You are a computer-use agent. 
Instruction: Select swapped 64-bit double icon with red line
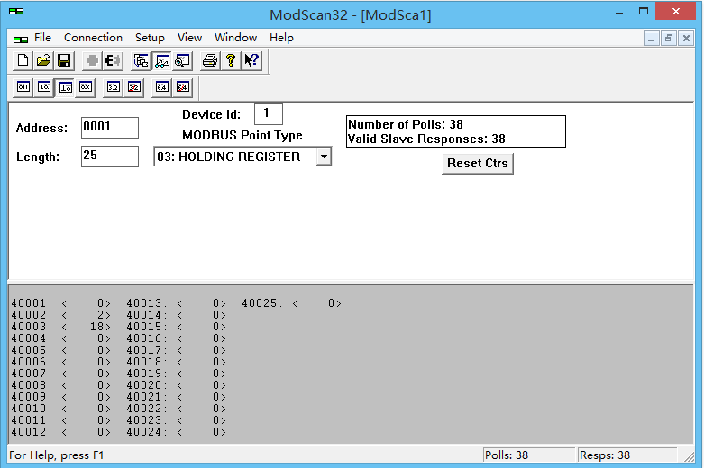(183, 87)
